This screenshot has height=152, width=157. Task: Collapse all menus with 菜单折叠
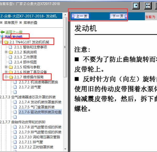pos(30,23)
